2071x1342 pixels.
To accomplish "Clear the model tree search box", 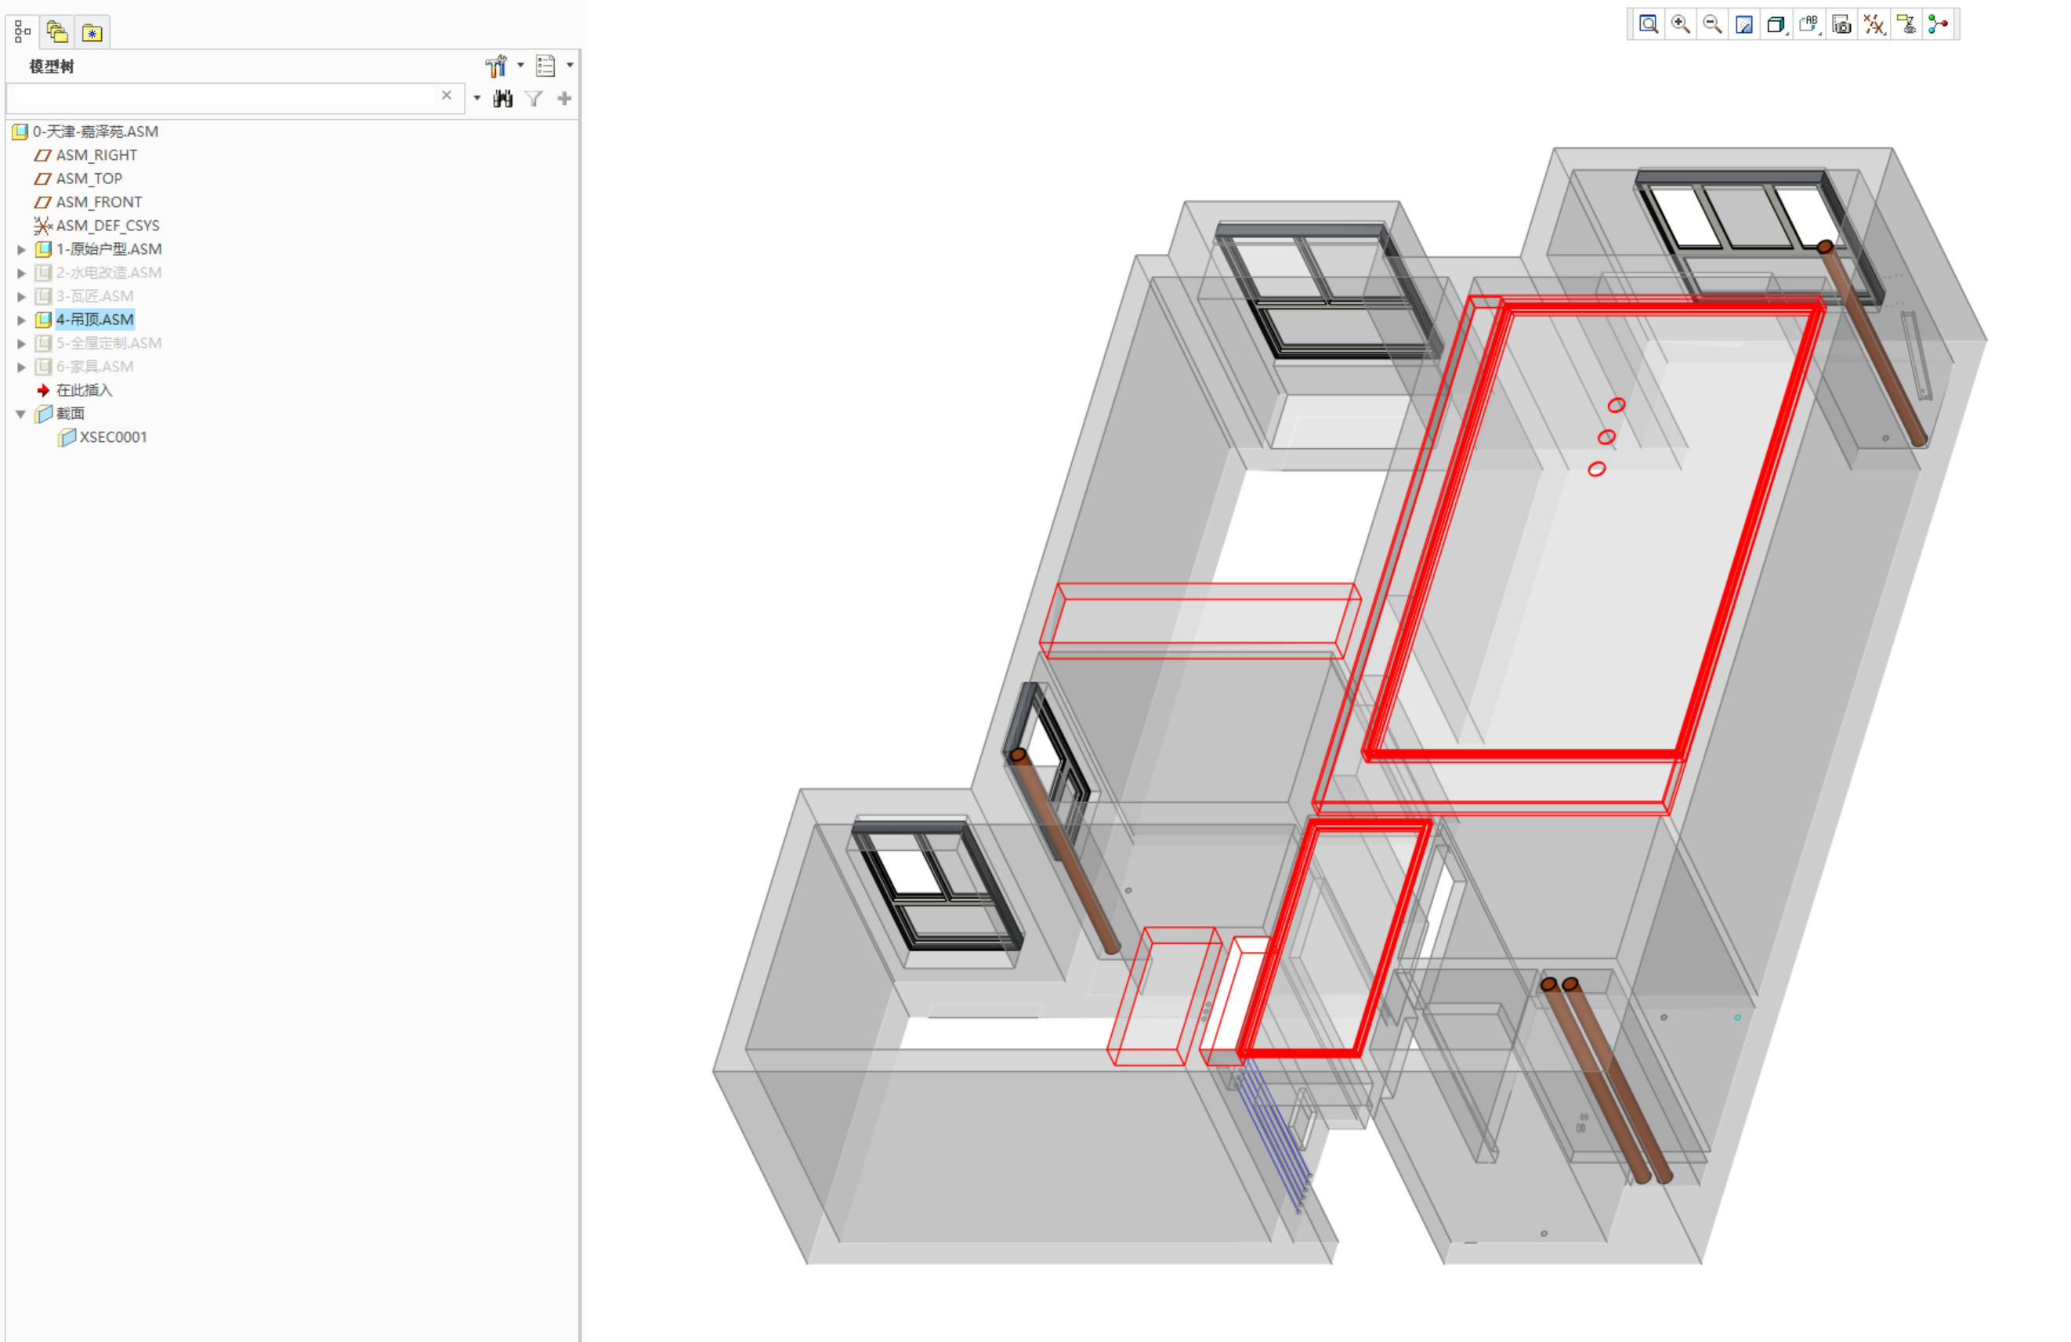I will [x=447, y=96].
